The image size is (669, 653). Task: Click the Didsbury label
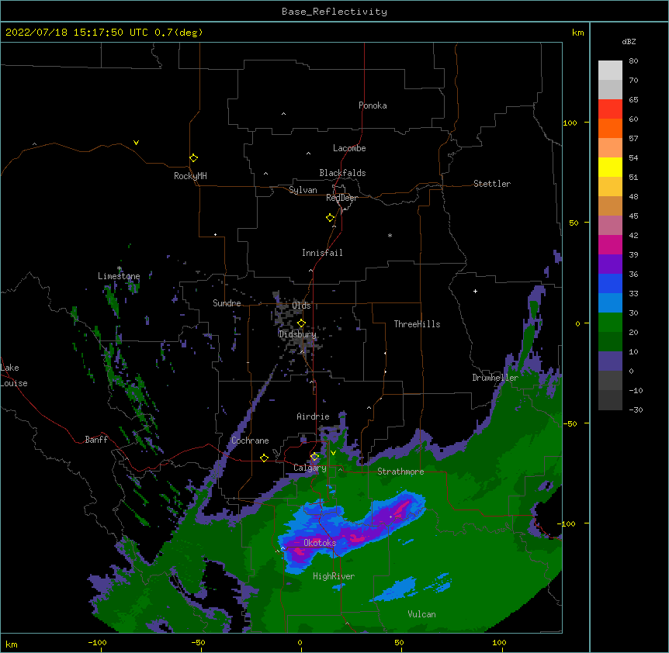coord(298,334)
